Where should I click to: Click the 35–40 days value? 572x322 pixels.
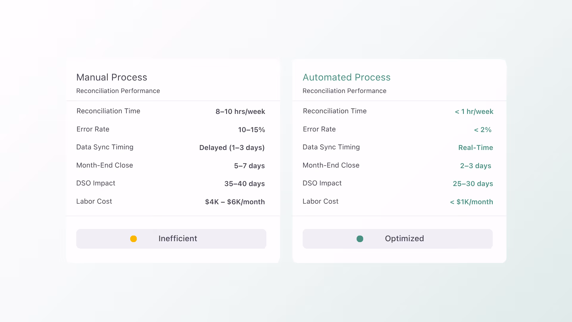(245, 184)
